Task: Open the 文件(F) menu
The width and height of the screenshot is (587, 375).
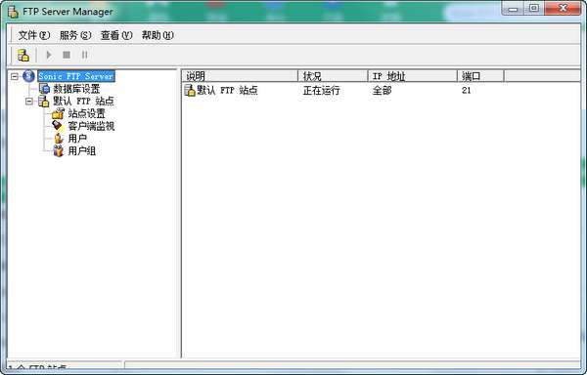Action: point(34,35)
